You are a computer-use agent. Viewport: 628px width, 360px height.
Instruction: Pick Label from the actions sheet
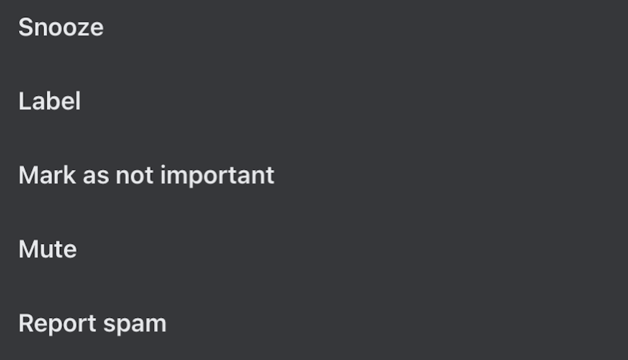click(x=49, y=101)
